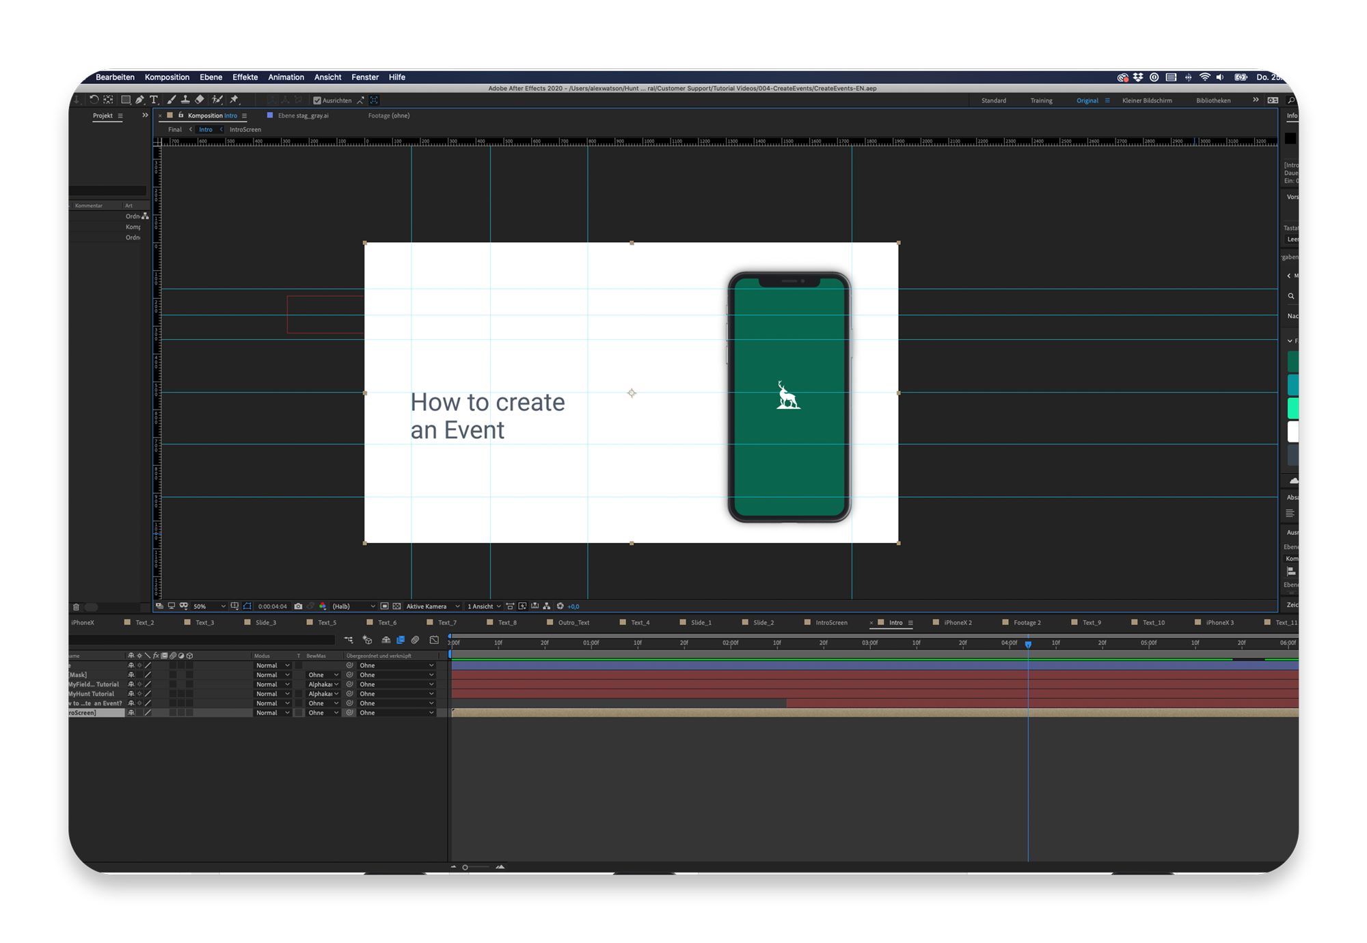Choose the Eraser tool
The height and width of the screenshot is (943, 1367).
click(x=200, y=100)
